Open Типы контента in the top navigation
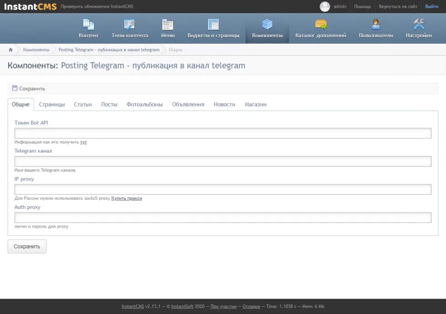Screen dimensions: 446x314 [130, 28]
